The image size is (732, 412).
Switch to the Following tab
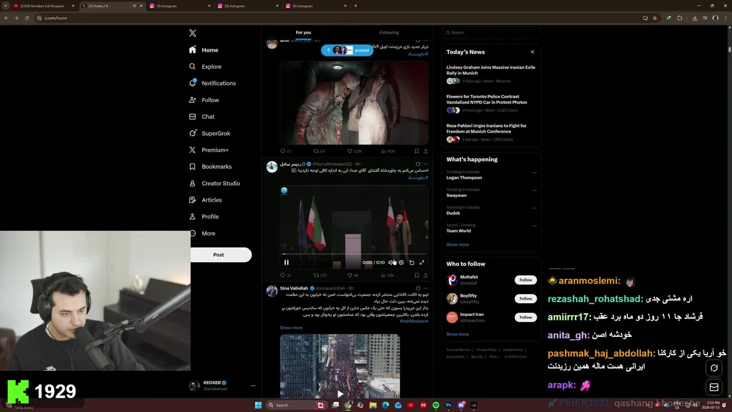389,33
